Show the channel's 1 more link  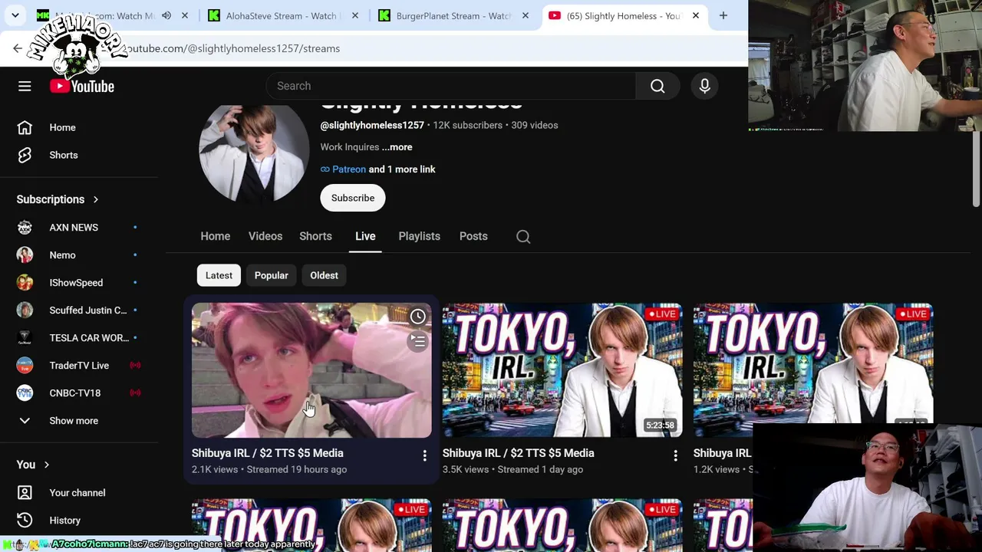[402, 169]
